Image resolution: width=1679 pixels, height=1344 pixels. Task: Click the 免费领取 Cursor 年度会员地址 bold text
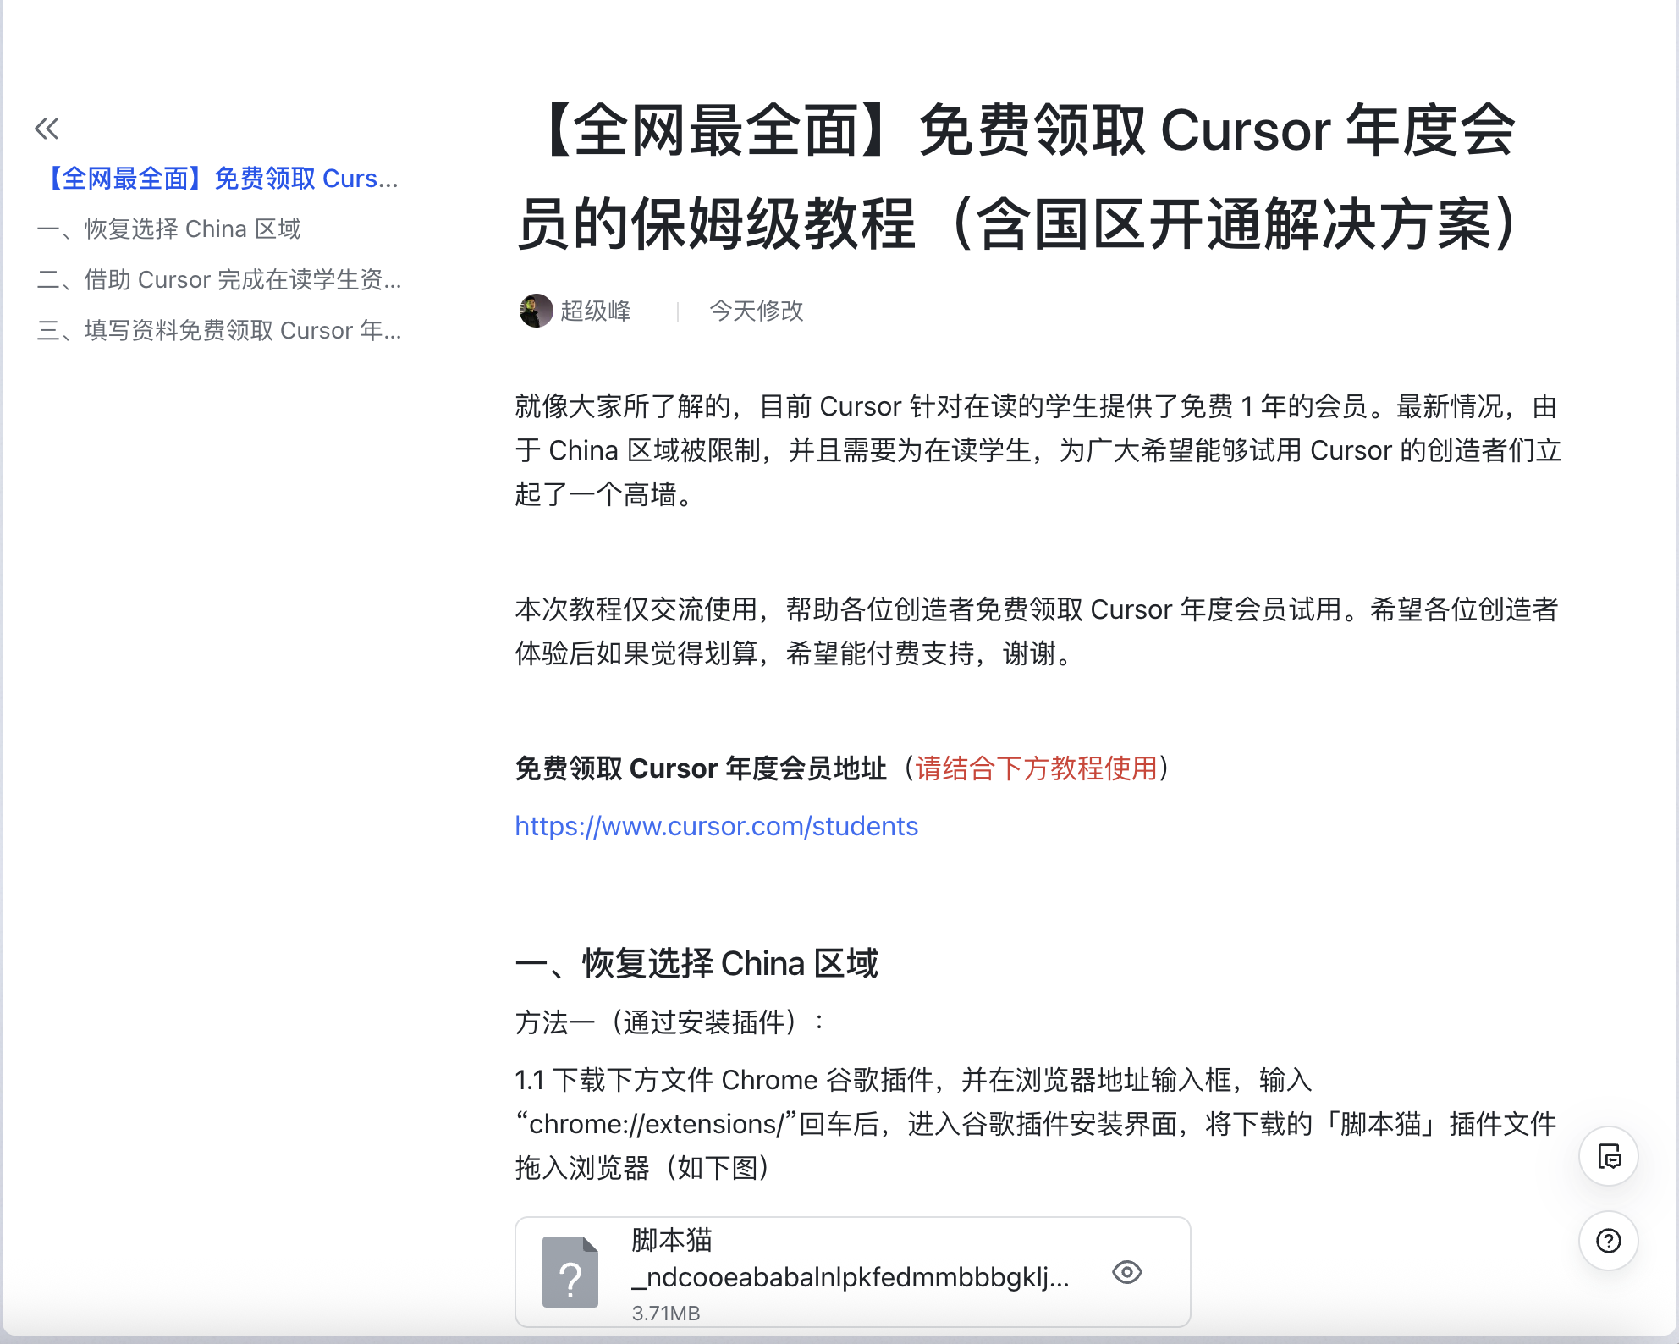pos(701,768)
